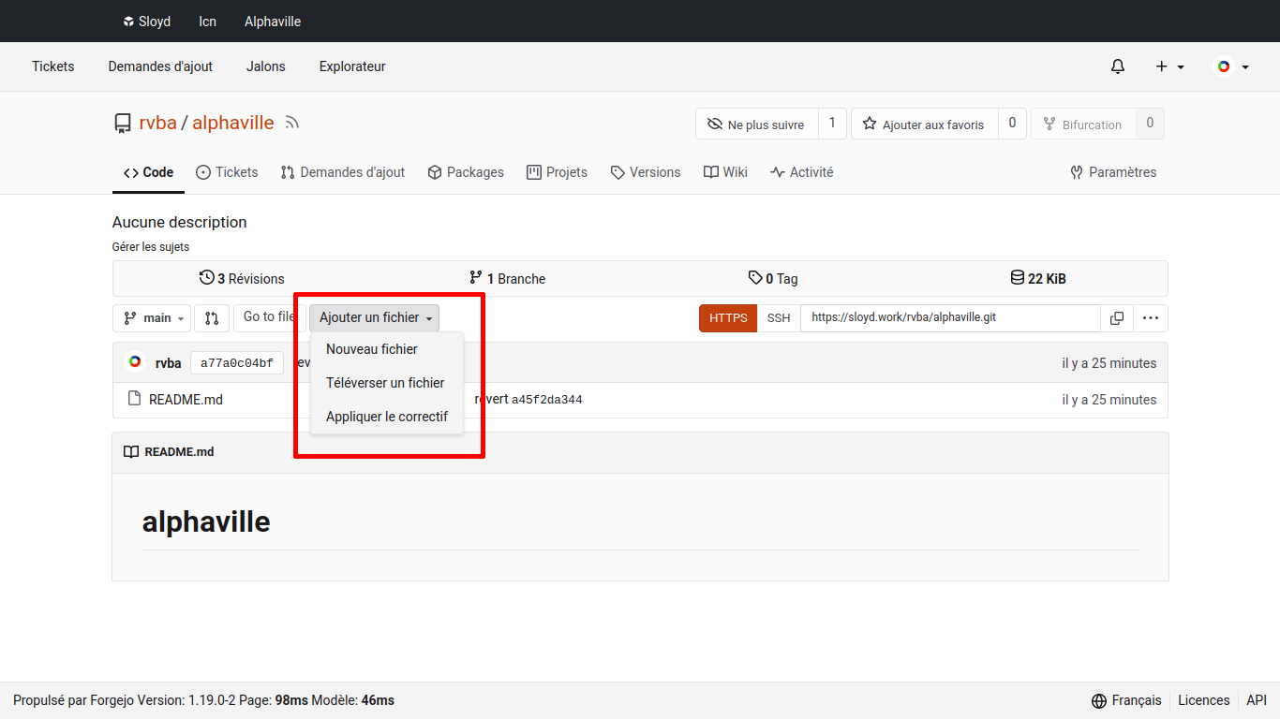Open the three-dots more options button
Viewport: 1280px width, 719px height.
tap(1150, 318)
